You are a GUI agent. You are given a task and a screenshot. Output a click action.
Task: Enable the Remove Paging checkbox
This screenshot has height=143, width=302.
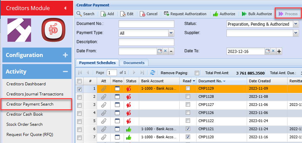(x=197, y=73)
